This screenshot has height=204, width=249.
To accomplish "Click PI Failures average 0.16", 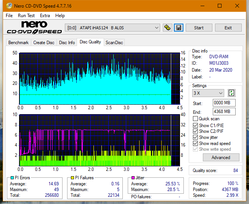I will [115, 184].
